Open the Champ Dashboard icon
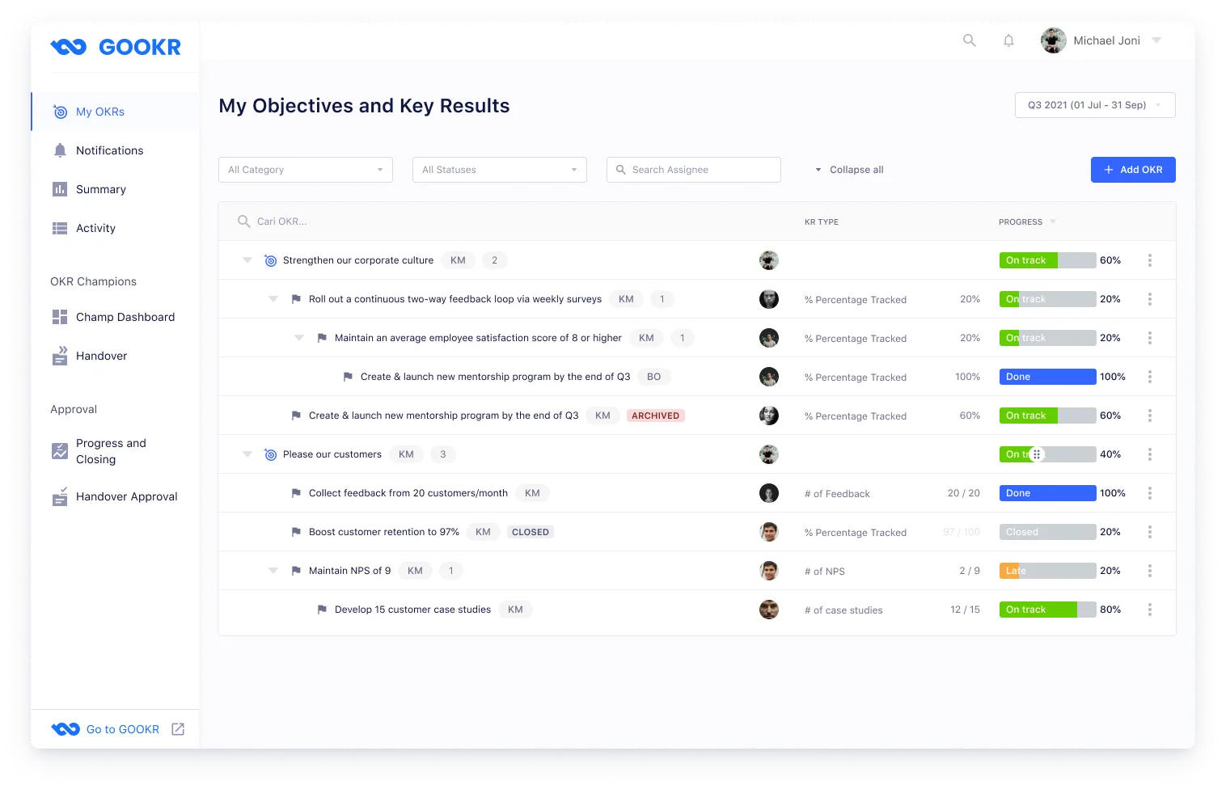1226x789 pixels. point(60,317)
